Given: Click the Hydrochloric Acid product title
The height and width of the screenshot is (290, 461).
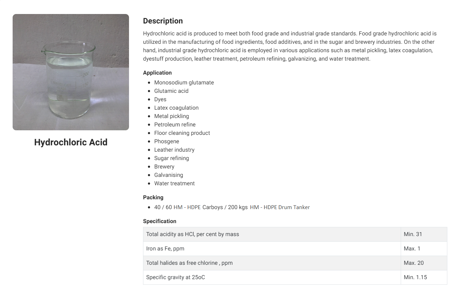Looking at the screenshot, I should click(71, 142).
